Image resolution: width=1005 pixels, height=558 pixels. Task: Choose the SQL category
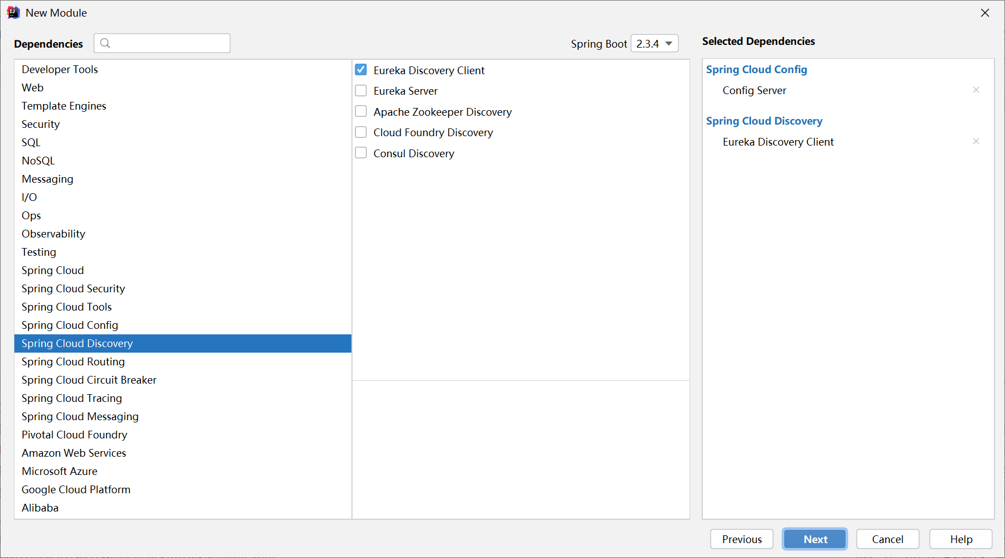point(183,142)
